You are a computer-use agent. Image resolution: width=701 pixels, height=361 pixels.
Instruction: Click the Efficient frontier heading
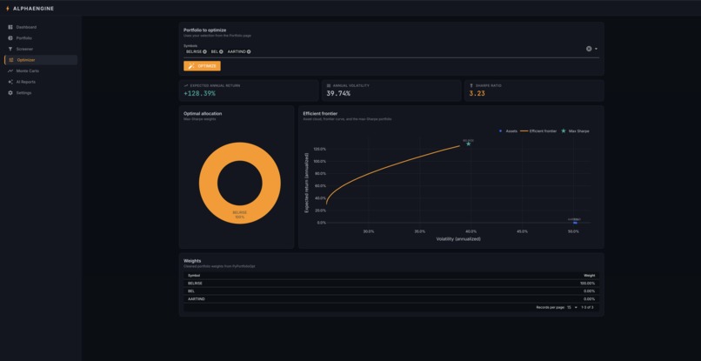[x=320, y=114]
